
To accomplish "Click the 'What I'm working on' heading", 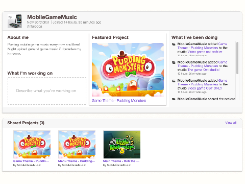I will click(30, 73).
